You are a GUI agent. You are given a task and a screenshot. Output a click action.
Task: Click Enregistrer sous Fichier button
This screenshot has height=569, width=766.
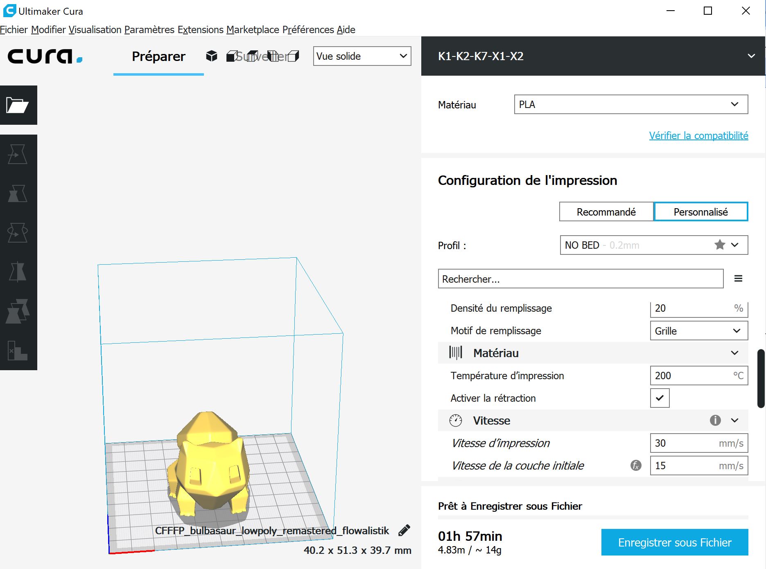pos(675,542)
